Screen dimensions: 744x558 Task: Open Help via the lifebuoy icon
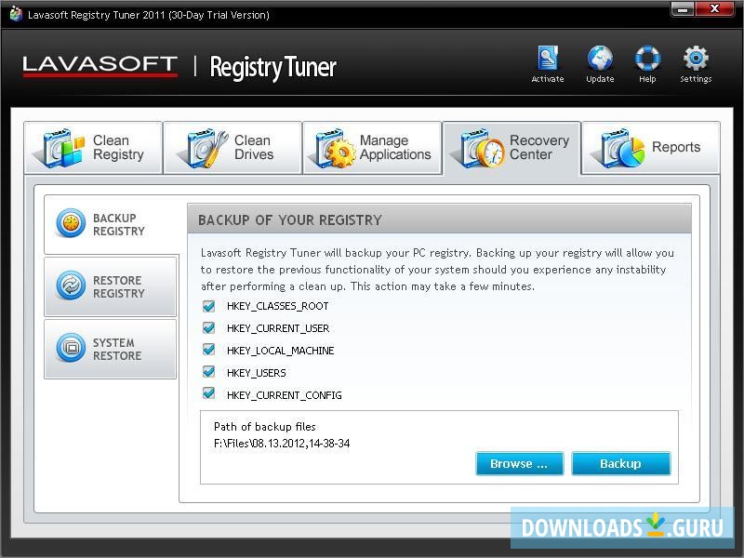click(x=647, y=58)
